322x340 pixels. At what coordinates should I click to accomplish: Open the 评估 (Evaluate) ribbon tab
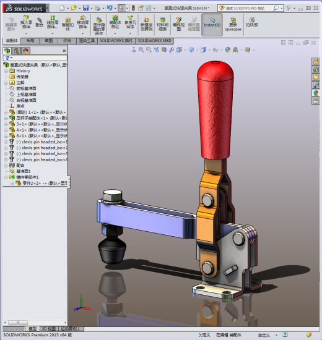coord(67,41)
